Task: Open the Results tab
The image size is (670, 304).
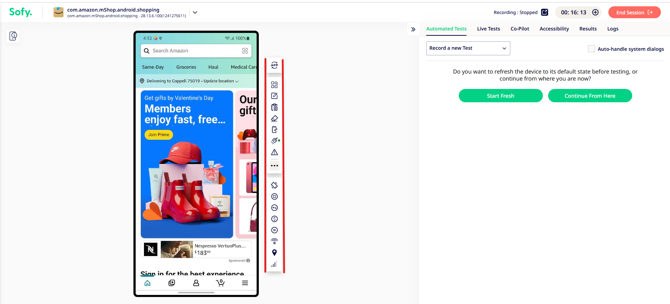Action: pos(588,29)
